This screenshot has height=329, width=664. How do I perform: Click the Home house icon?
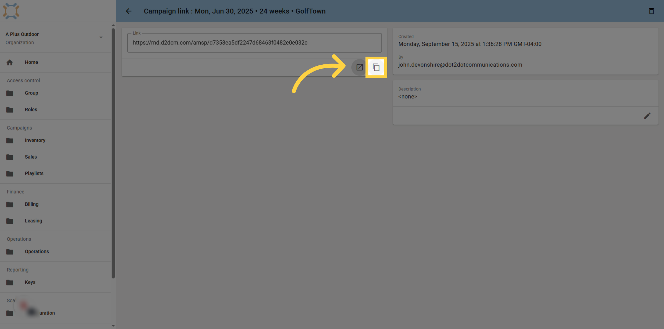click(x=10, y=62)
